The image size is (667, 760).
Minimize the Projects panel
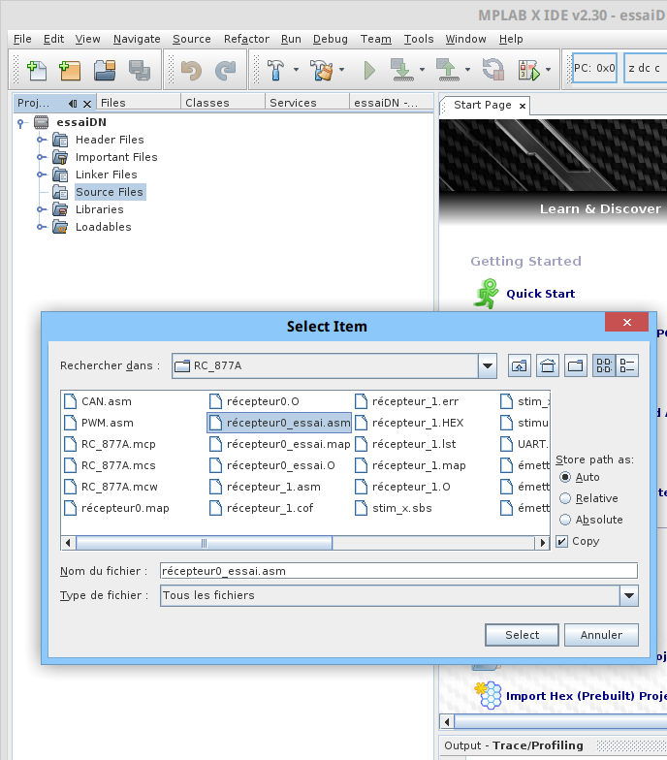click(x=73, y=103)
